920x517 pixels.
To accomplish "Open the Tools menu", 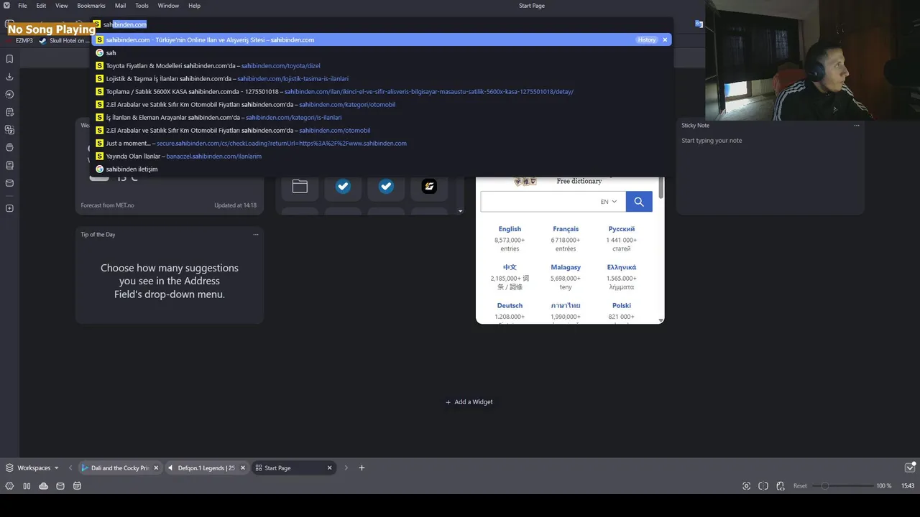I will (x=142, y=6).
